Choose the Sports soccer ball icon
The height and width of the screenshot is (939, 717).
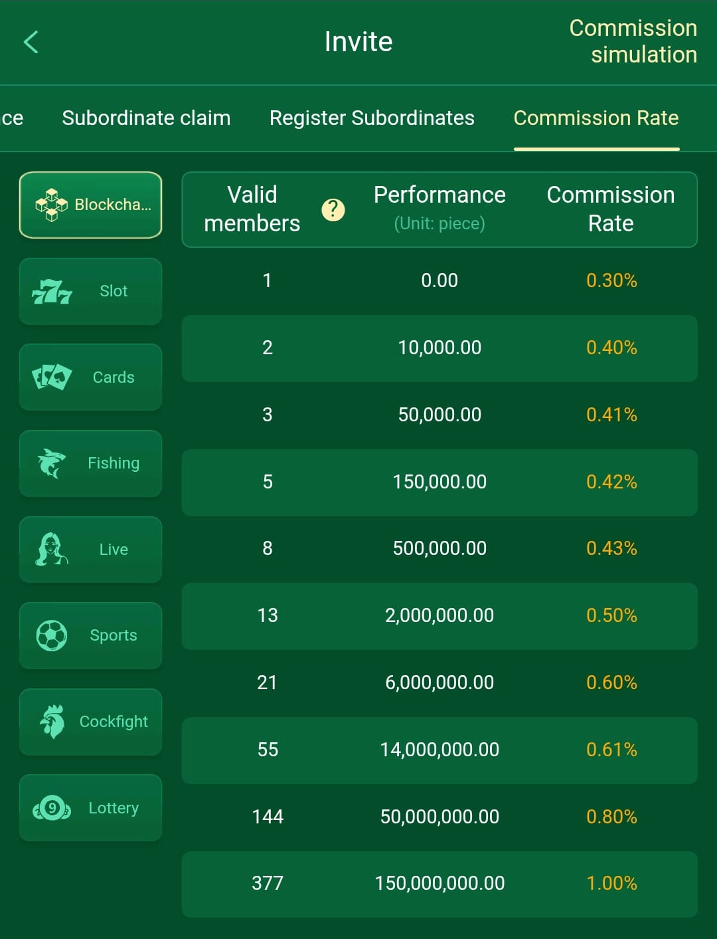click(52, 635)
